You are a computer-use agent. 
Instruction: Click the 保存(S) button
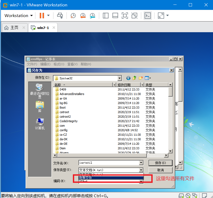tap(160, 163)
